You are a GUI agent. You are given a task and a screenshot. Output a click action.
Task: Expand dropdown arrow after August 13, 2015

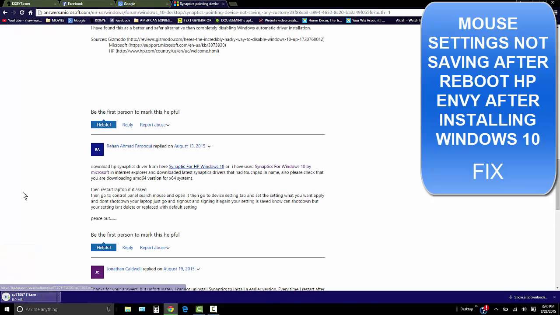click(209, 147)
